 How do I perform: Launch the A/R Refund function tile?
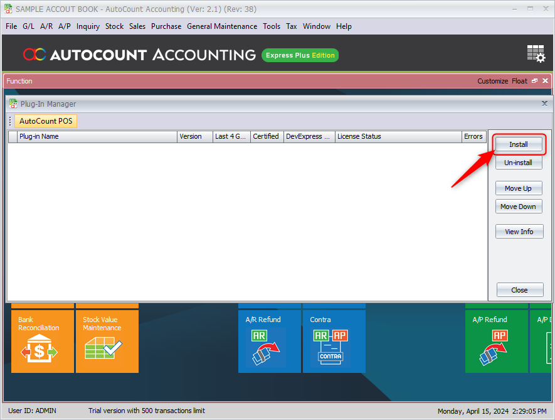pyautogui.click(x=269, y=340)
